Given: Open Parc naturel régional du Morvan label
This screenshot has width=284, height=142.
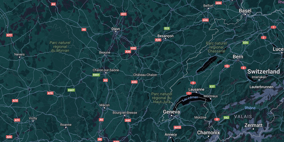Looking at the screenshot, I should click(60, 47).
